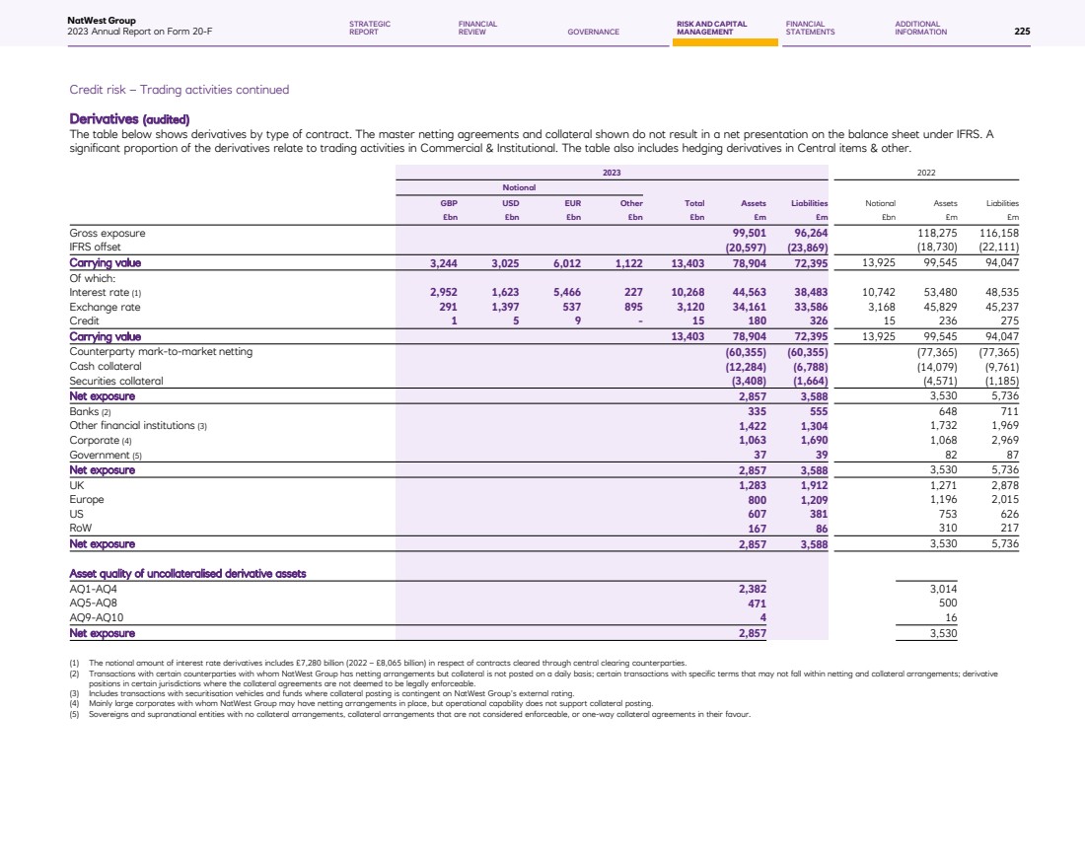Select the Cash collateral row label
1085x853 pixels.
coord(106,366)
